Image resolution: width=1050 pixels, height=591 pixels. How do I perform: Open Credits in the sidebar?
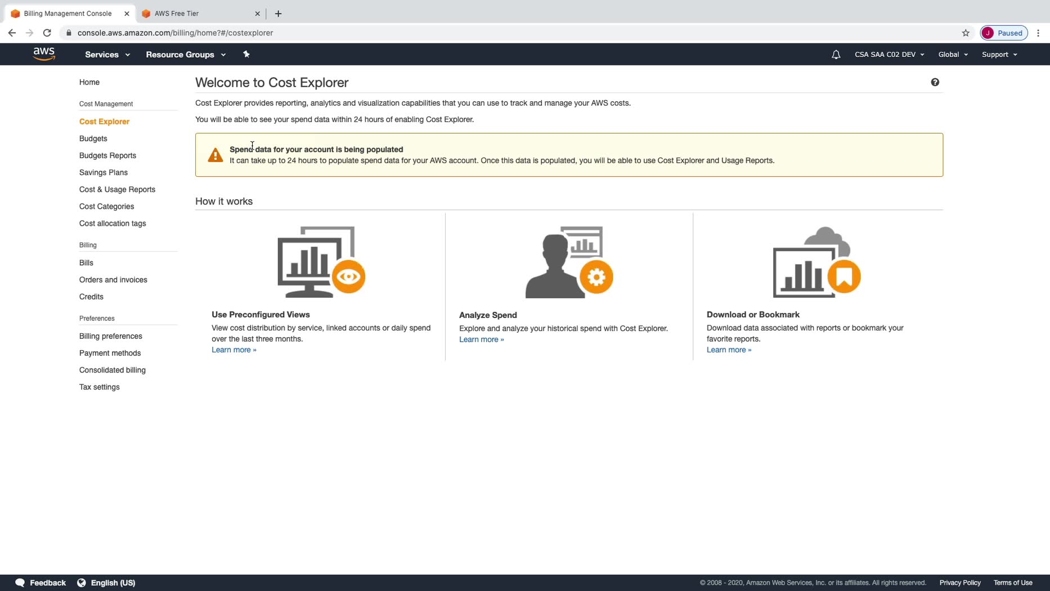tap(91, 297)
